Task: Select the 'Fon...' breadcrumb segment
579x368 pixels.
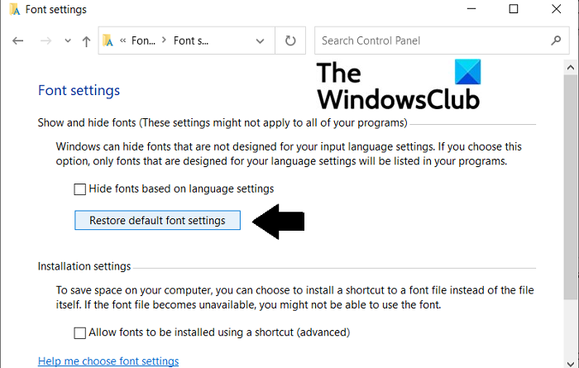Action: click(x=143, y=41)
